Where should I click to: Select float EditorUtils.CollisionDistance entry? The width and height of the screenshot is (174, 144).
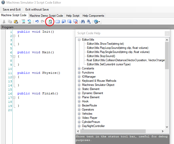click(x=126, y=60)
